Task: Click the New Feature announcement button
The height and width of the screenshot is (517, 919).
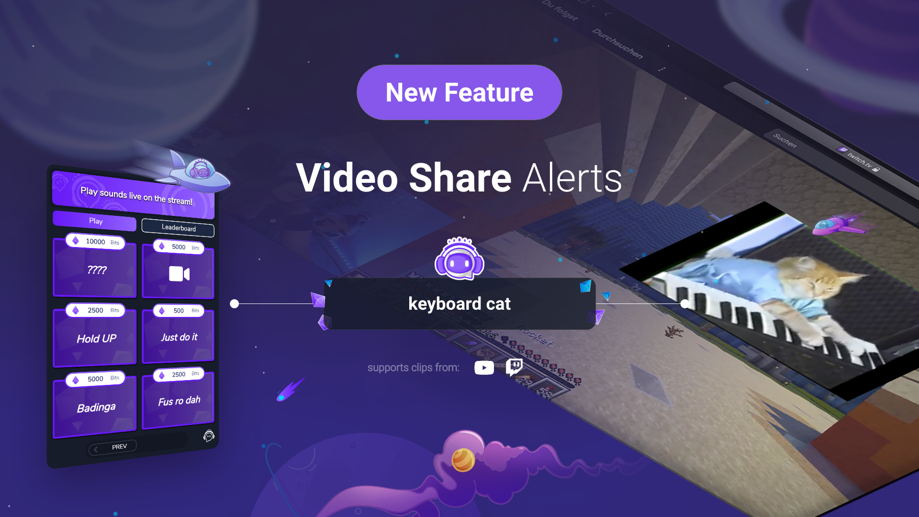Action: pos(459,92)
